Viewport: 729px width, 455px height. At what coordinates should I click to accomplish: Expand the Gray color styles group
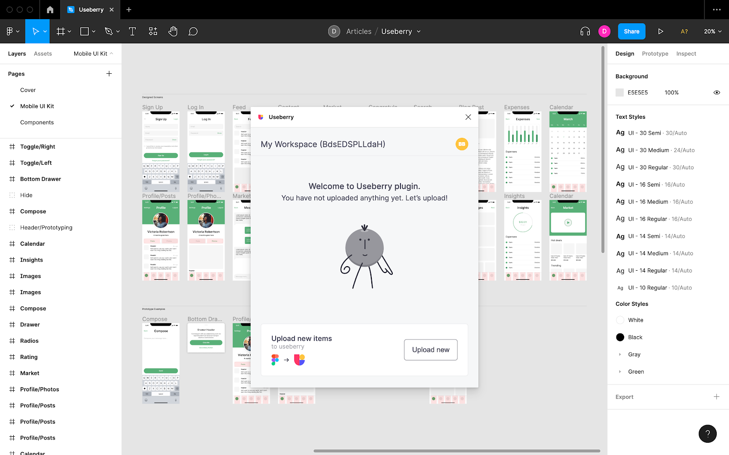[x=620, y=354]
